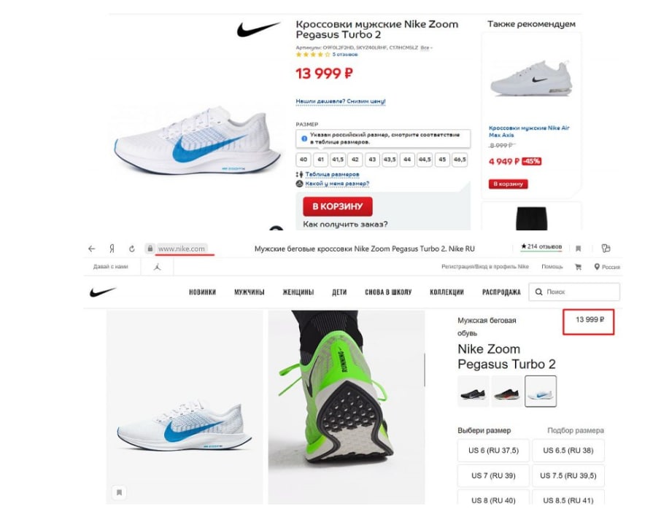
Task: Open the Таблица размеров link
Action: coord(332,174)
